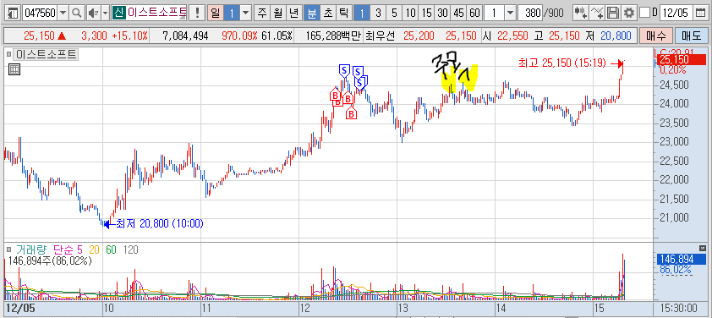Open stock code 047560 dropdown arrow

pos(63,13)
